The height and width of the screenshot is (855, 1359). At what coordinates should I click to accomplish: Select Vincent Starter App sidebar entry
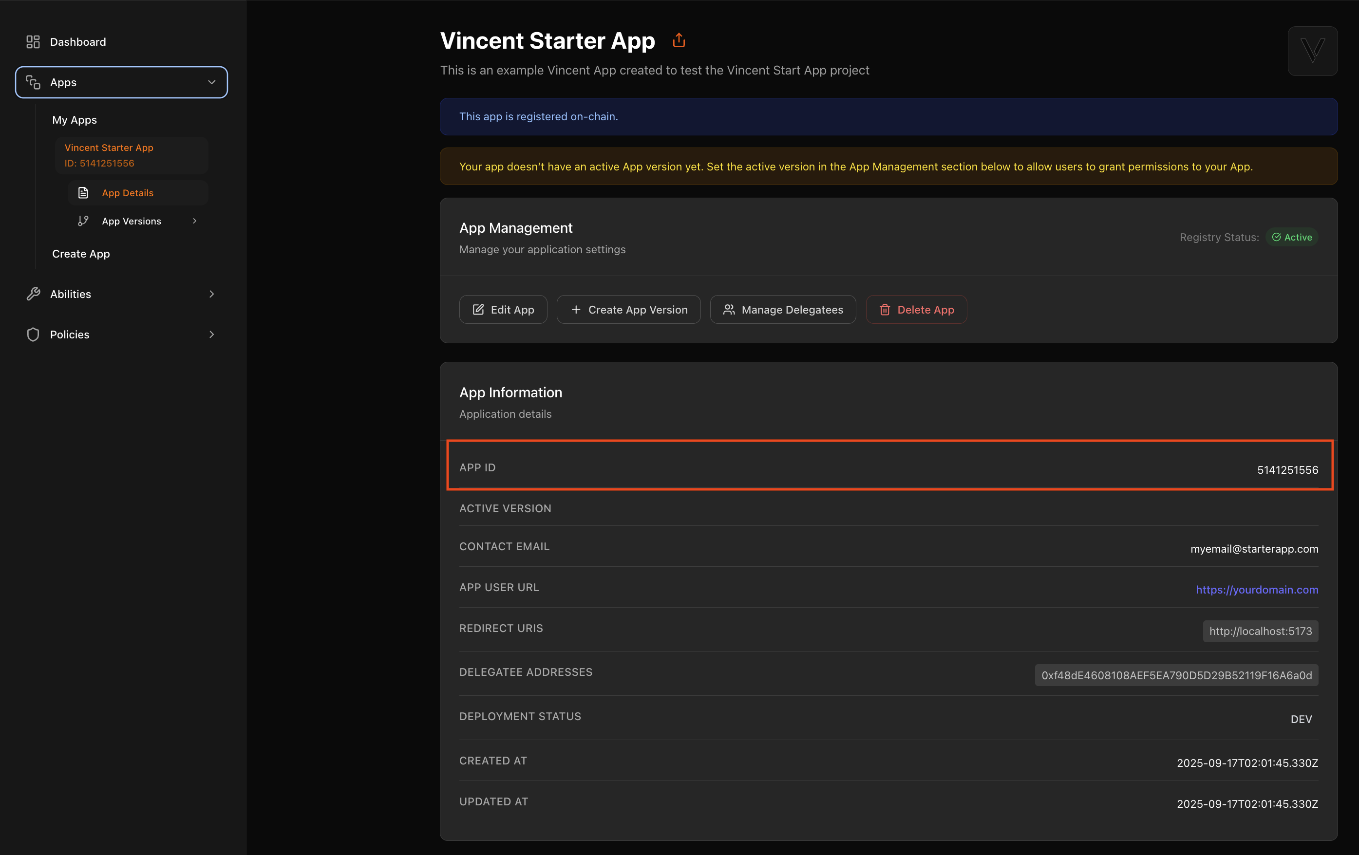click(x=132, y=155)
